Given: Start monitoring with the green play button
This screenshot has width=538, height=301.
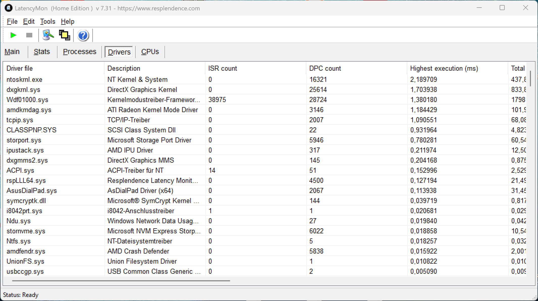Looking at the screenshot, I should coord(13,35).
